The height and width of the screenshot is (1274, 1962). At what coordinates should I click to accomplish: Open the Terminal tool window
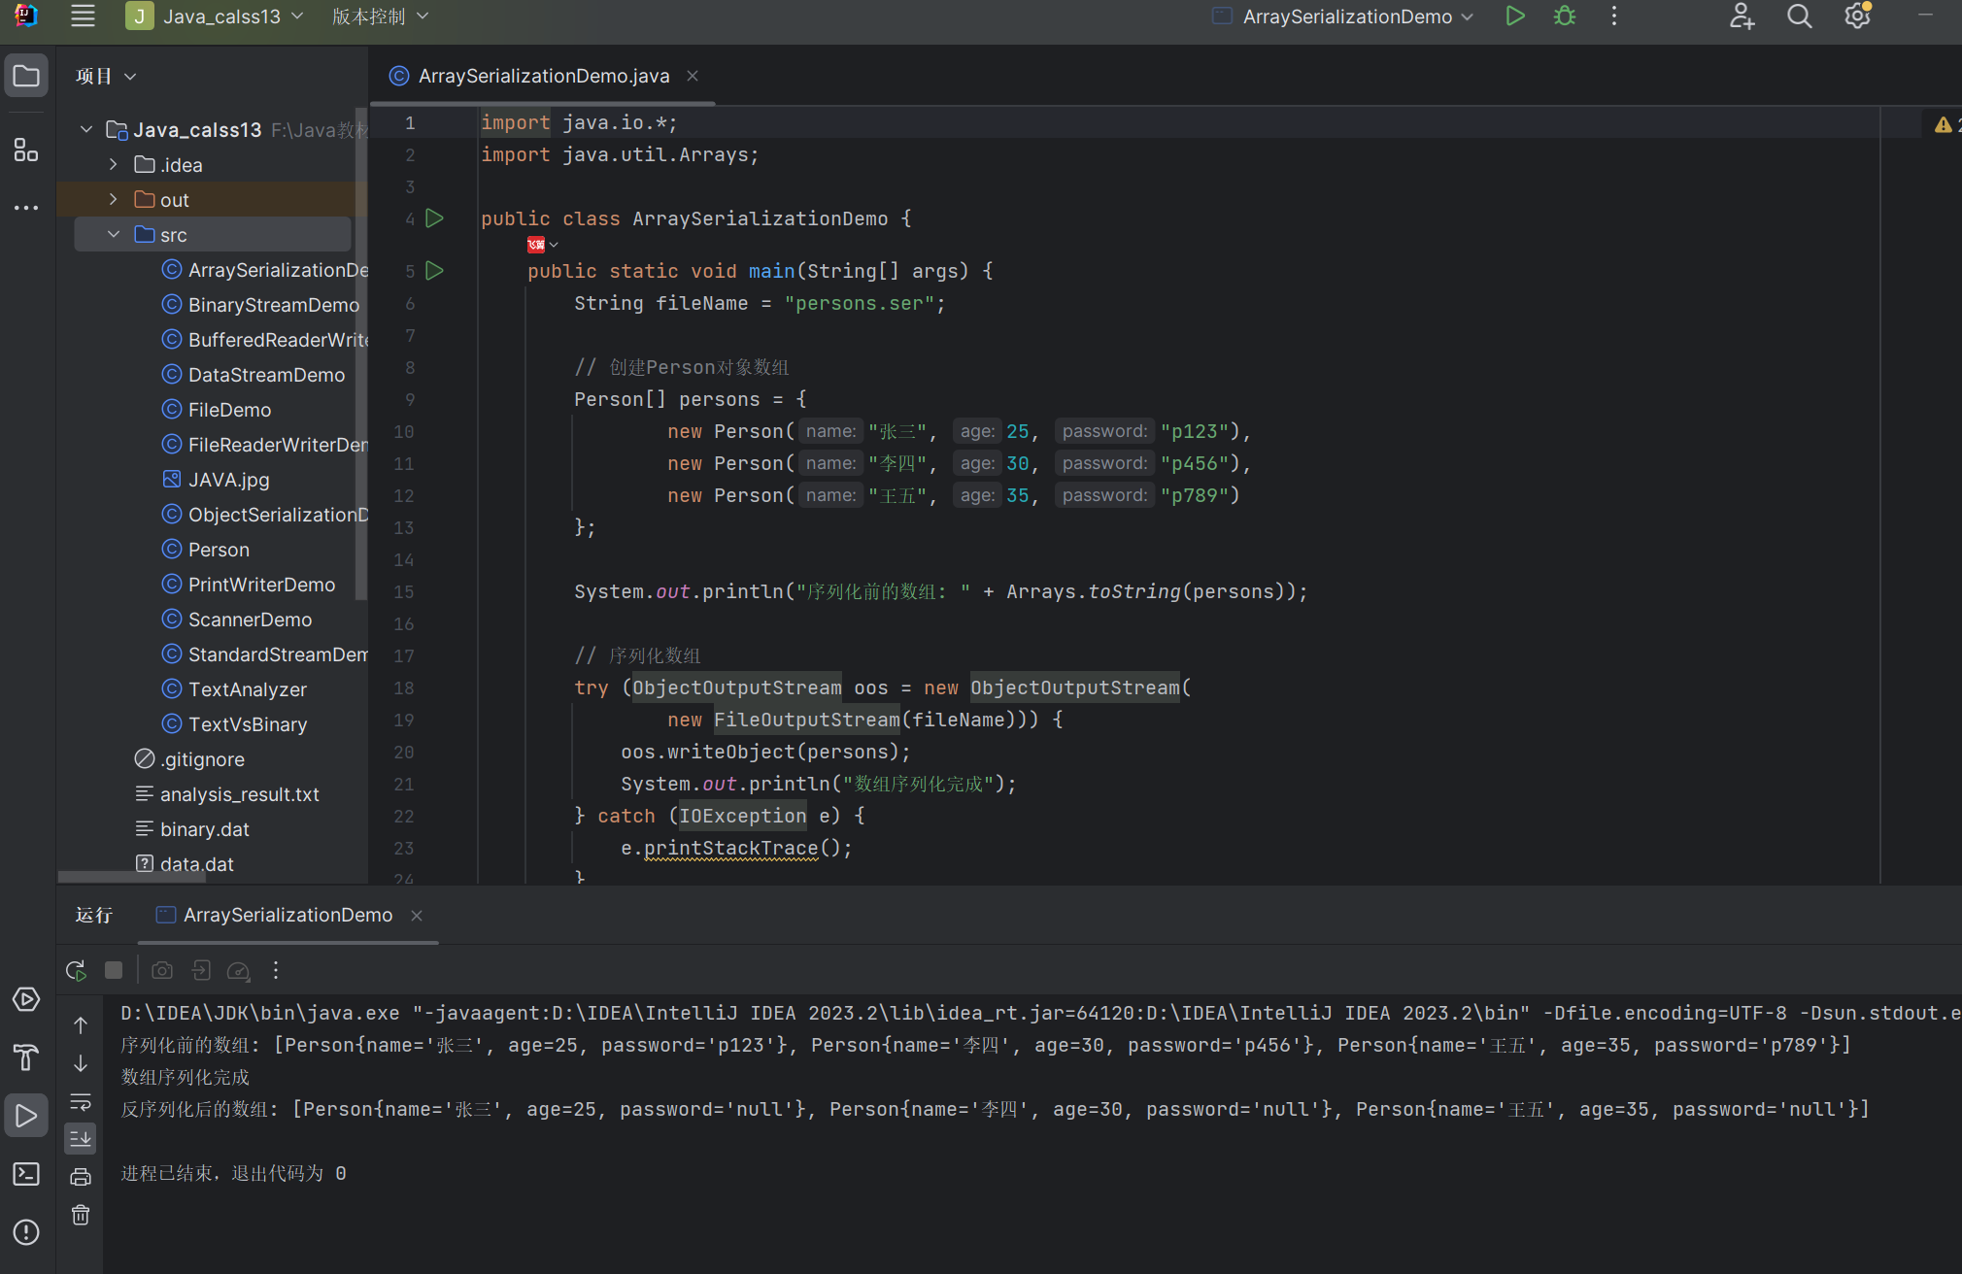pos(26,1174)
